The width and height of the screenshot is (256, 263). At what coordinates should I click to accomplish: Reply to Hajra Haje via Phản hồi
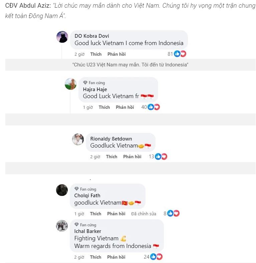[x=125, y=107]
